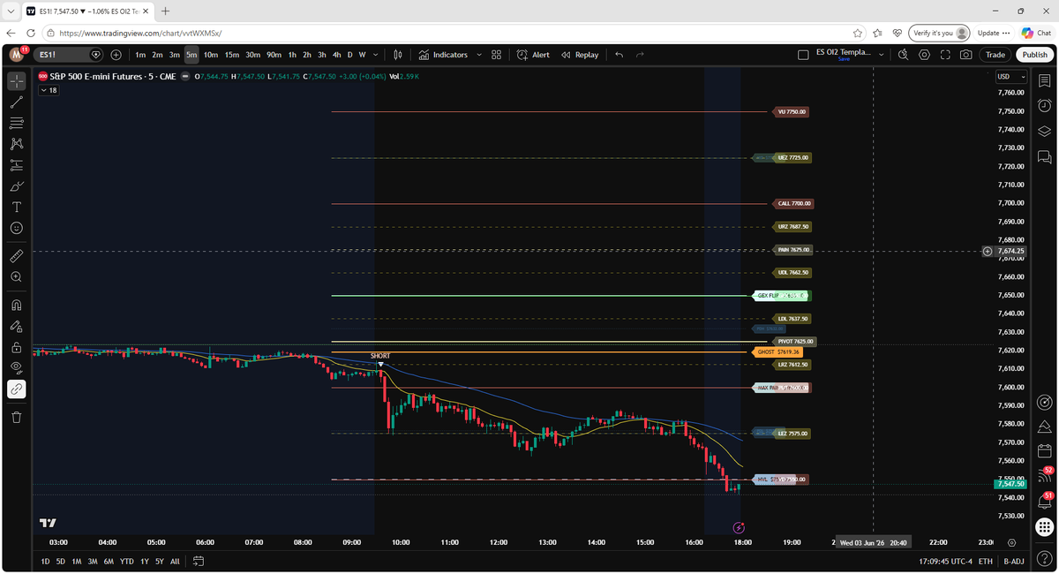The width and height of the screenshot is (1059, 574).
Task: Enter fullscreen mode
Action: (945, 55)
